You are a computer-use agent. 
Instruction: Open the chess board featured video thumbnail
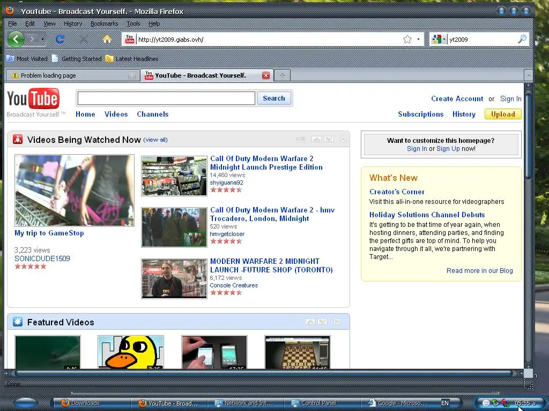tap(297, 352)
